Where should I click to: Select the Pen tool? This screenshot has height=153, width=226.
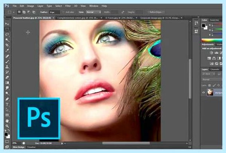click(x=7, y=99)
